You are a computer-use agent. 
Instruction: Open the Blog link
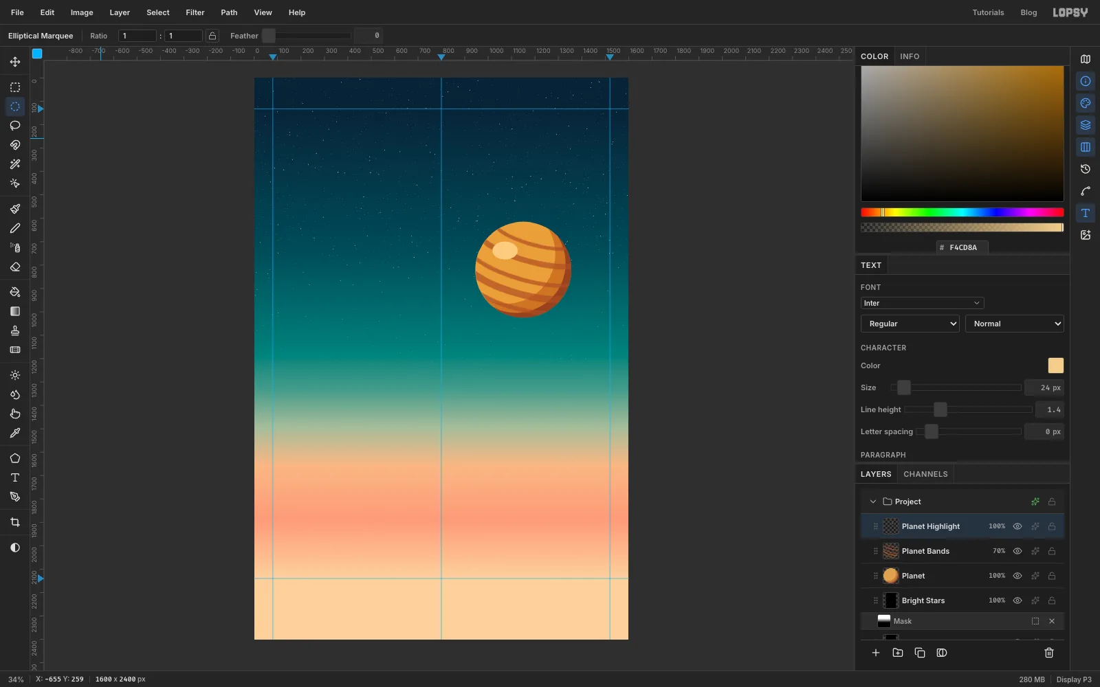pyautogui.click(x=1028, y=12)
